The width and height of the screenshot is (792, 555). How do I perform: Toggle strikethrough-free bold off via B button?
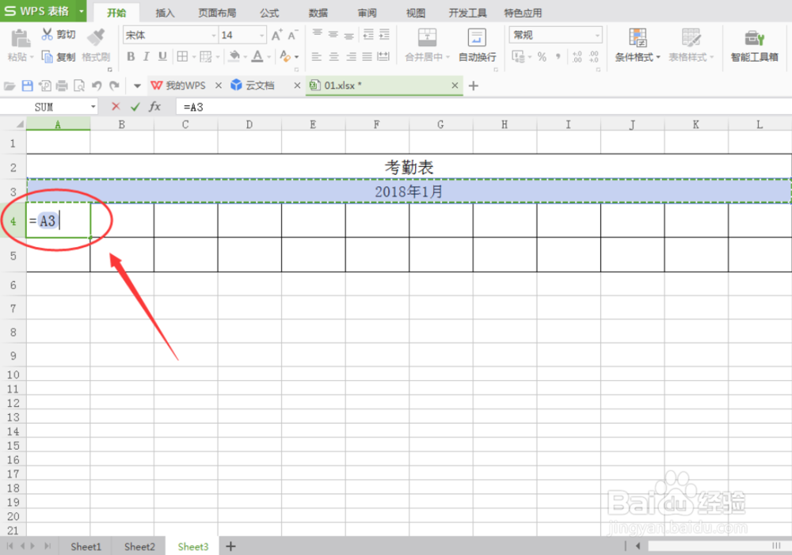tap(131, 57)
